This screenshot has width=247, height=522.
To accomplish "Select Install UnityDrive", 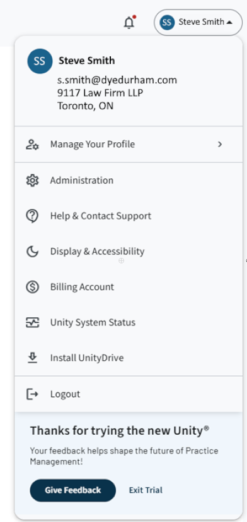I will click(129, 358).
